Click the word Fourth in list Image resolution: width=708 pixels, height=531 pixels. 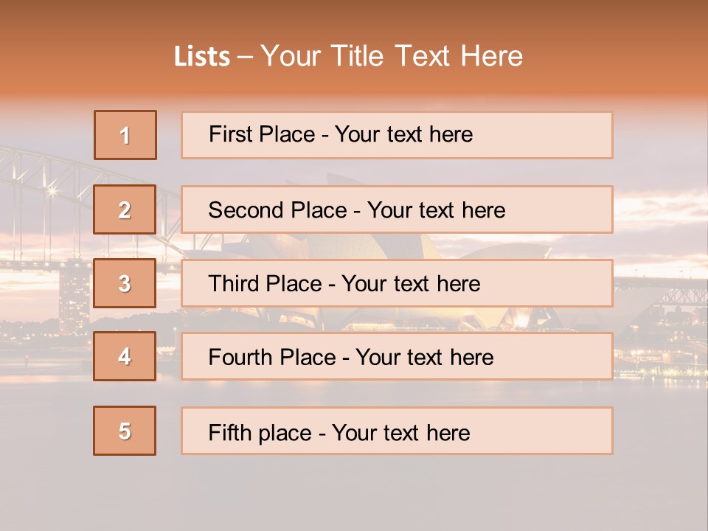(240, 357)
